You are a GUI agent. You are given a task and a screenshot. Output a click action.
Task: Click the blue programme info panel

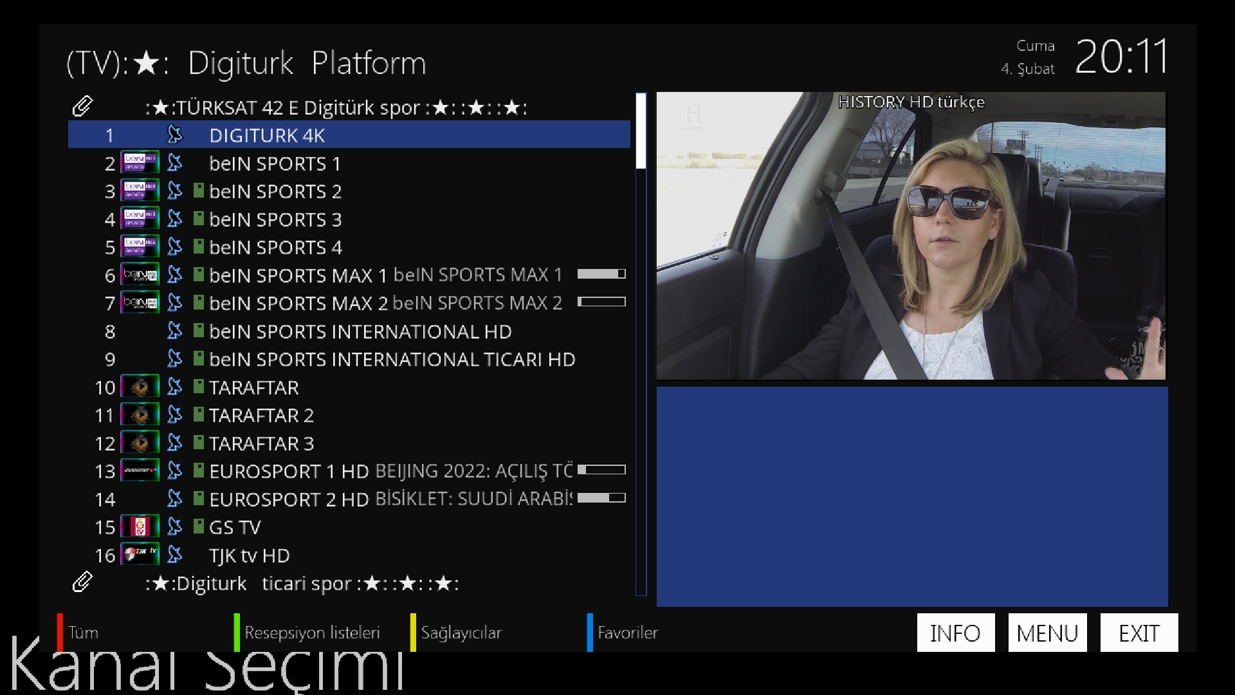(x=912, y=496)
